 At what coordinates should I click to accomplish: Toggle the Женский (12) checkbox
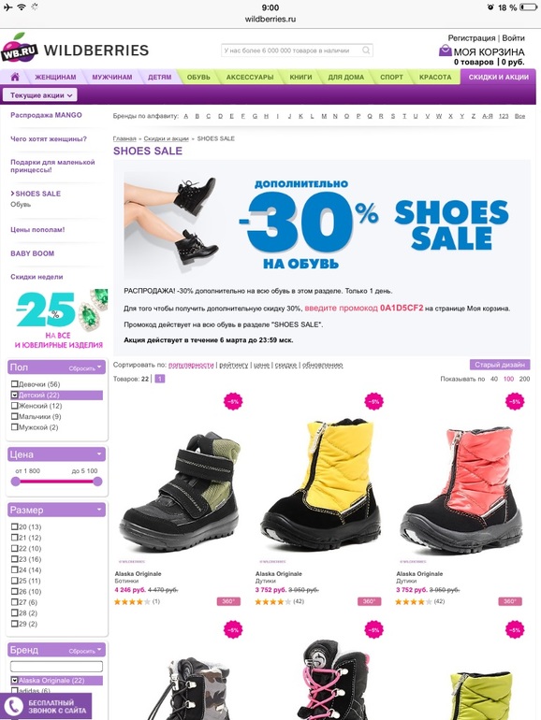[x=15, y=406]
